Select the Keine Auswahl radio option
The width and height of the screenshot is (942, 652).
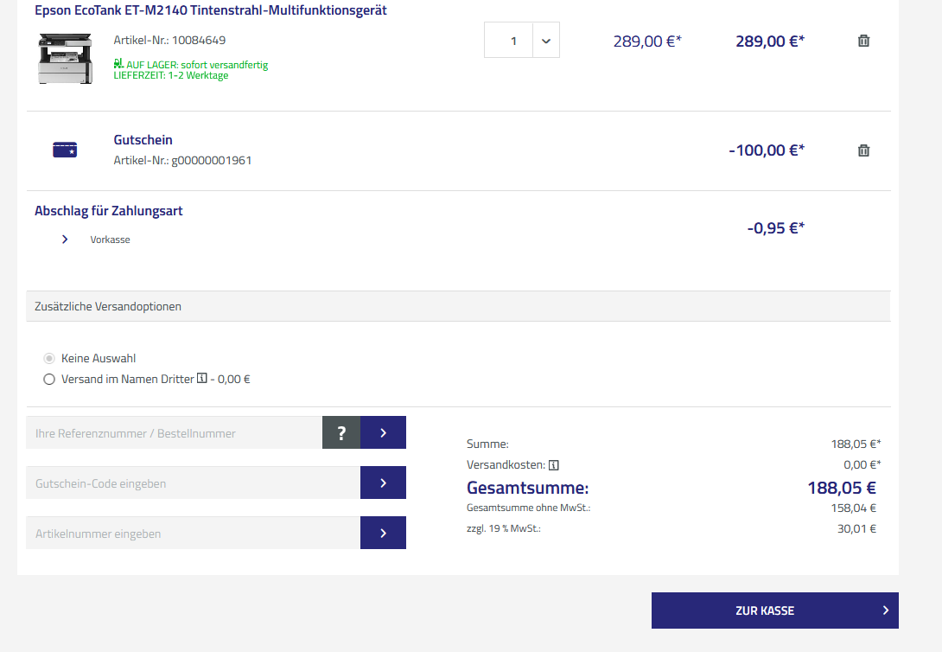point(49,358)
